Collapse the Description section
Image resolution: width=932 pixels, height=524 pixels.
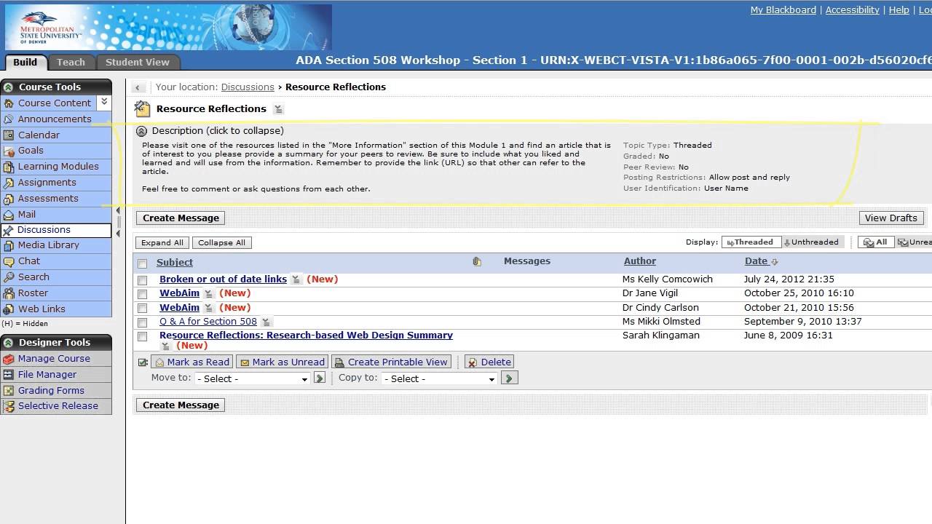pos(142,132)
